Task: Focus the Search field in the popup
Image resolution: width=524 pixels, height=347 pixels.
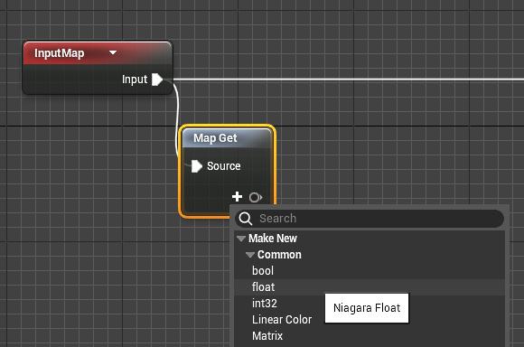Action: pos(370,219)
